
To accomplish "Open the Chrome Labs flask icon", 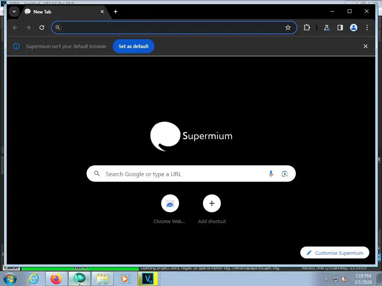I will [x=327, y=28].
